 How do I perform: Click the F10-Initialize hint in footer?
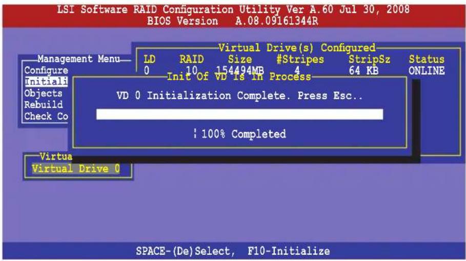coord(289,251)
